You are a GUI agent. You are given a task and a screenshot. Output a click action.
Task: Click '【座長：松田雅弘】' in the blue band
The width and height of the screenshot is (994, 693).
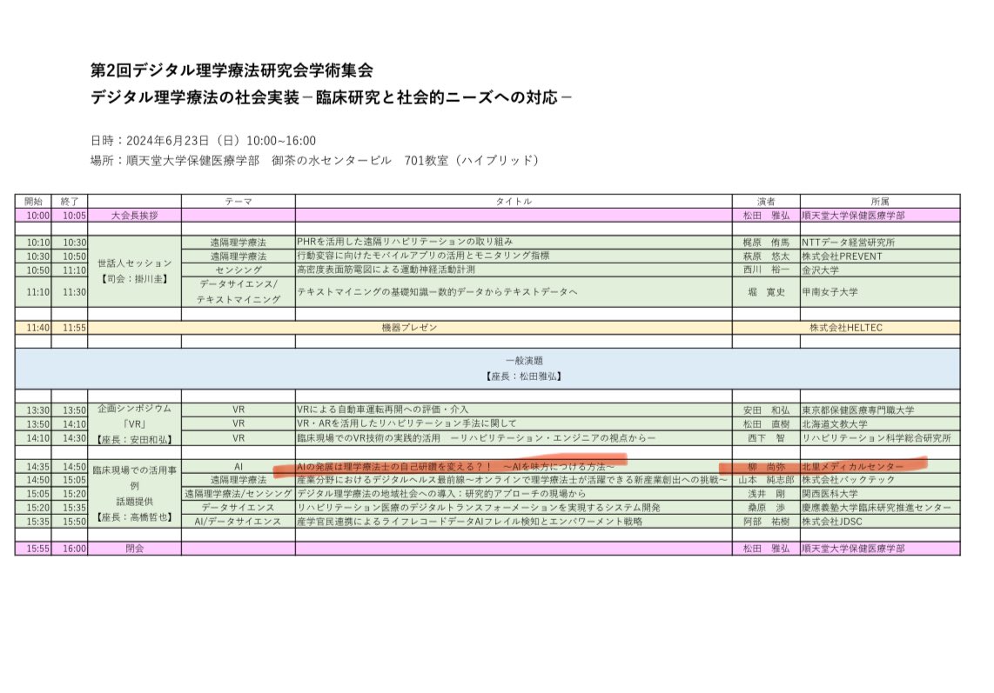tap(524, 376)
